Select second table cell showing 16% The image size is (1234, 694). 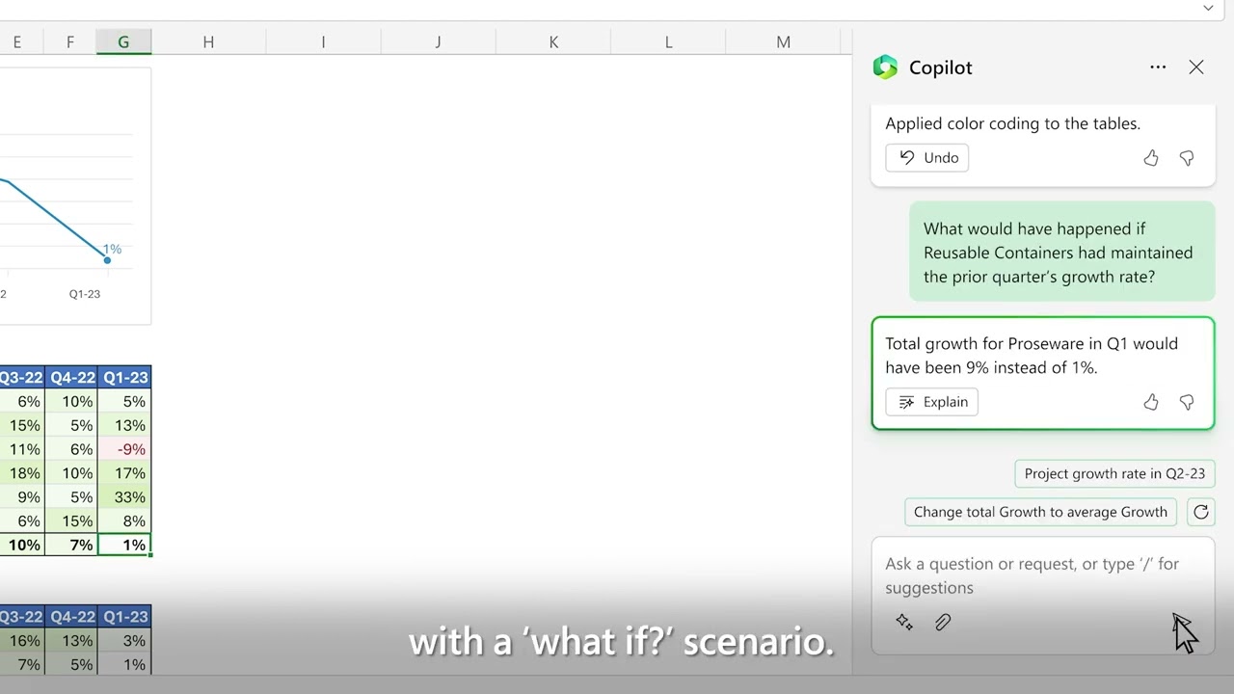tap(22, 641)
